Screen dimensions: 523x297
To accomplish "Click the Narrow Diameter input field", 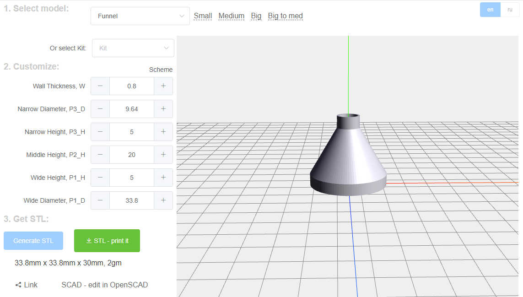I will pyautogui.click(x=132, y=109).
